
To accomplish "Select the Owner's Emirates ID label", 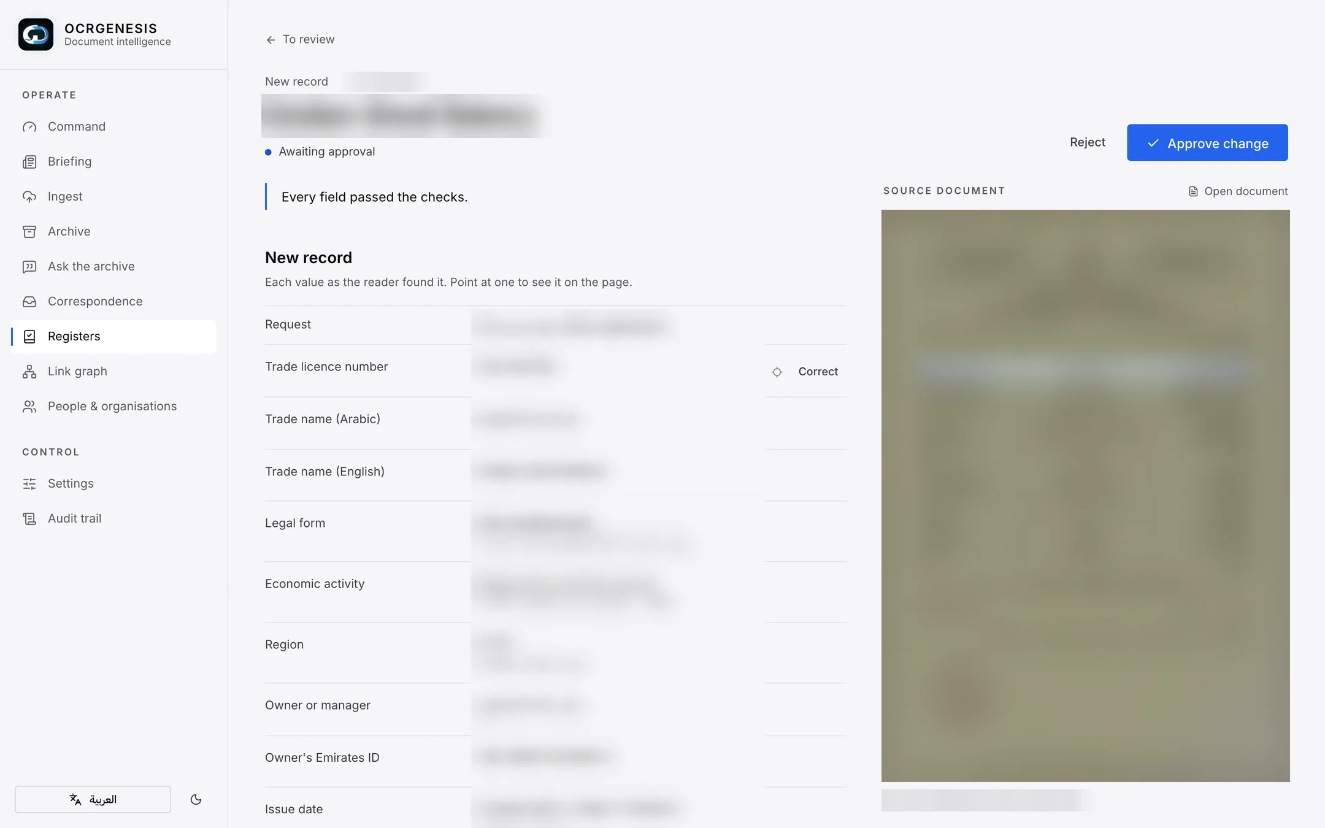I will pos(322,757).
